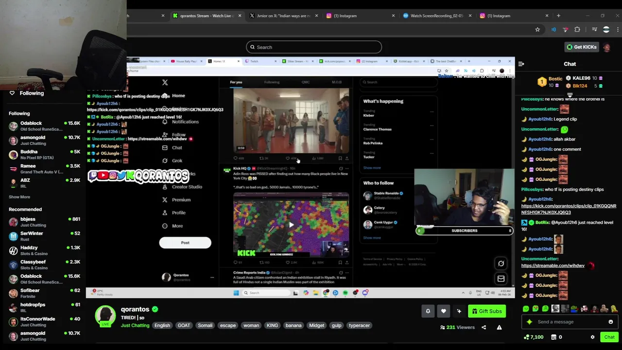This screenshot has width=622, height=350.
Task: Insert the yellow blonde-hair emote
Action: pyautogui.click(x=614, y=309)
